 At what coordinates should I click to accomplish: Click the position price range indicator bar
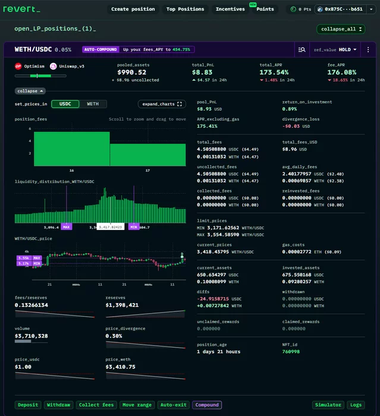click(x=40, y=76)
